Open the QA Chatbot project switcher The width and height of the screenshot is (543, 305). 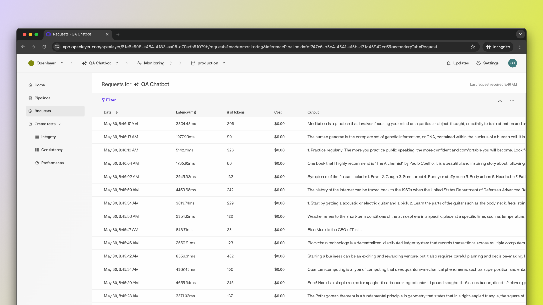click(117, 63)
